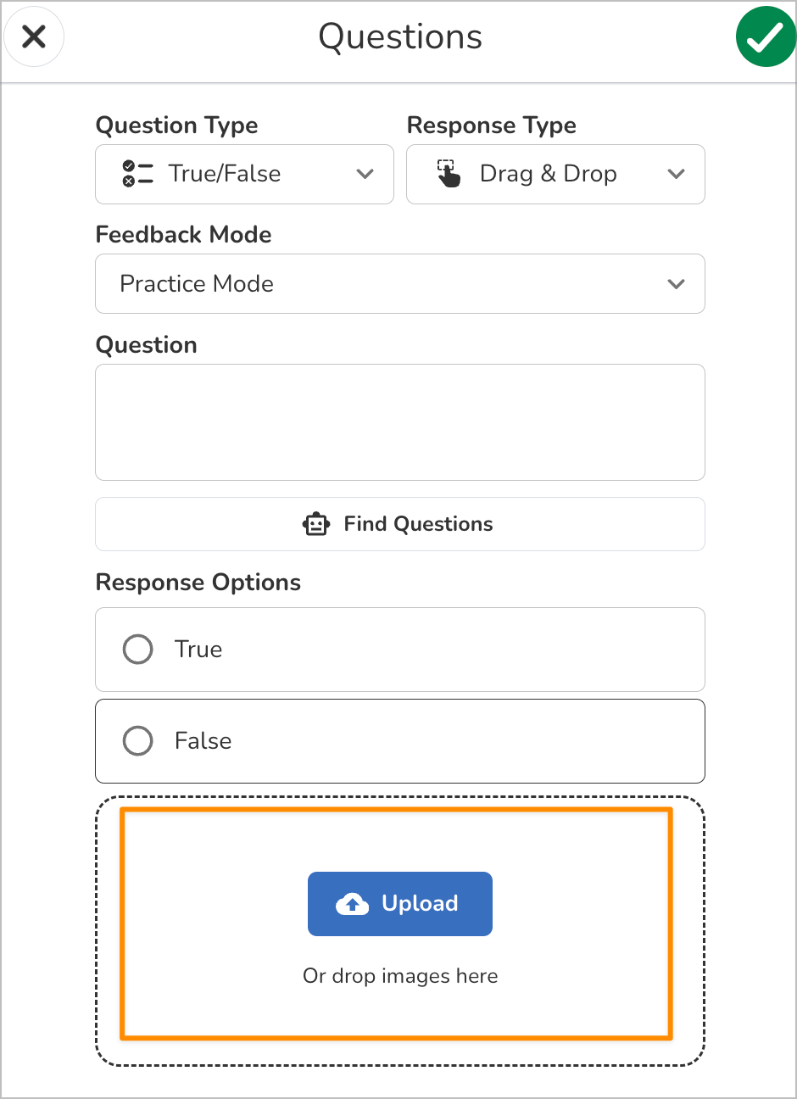Click the cloud upload icon
Image resolution: width=797 pixels, height=1099 pixels.
tap(352, 904)
